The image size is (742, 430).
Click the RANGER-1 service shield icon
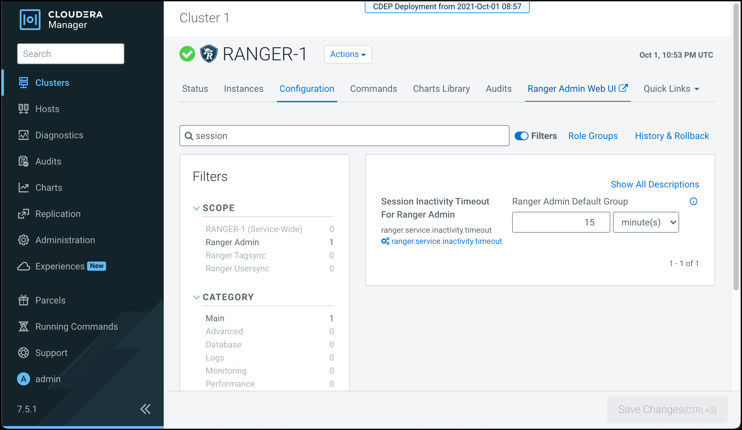pyautogui.click(x=209, y=54)
